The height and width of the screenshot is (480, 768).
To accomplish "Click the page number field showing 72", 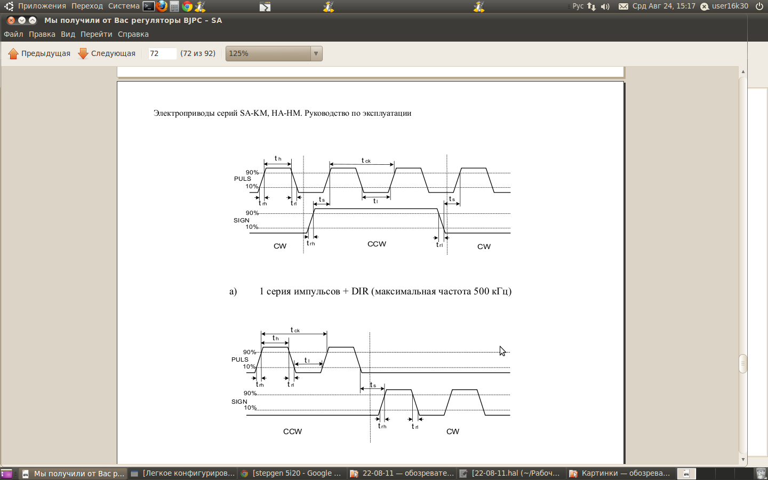I will click(162, 53).
